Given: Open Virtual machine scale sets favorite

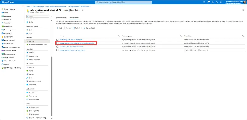Looking at the screenshot, I should [12, 47].
